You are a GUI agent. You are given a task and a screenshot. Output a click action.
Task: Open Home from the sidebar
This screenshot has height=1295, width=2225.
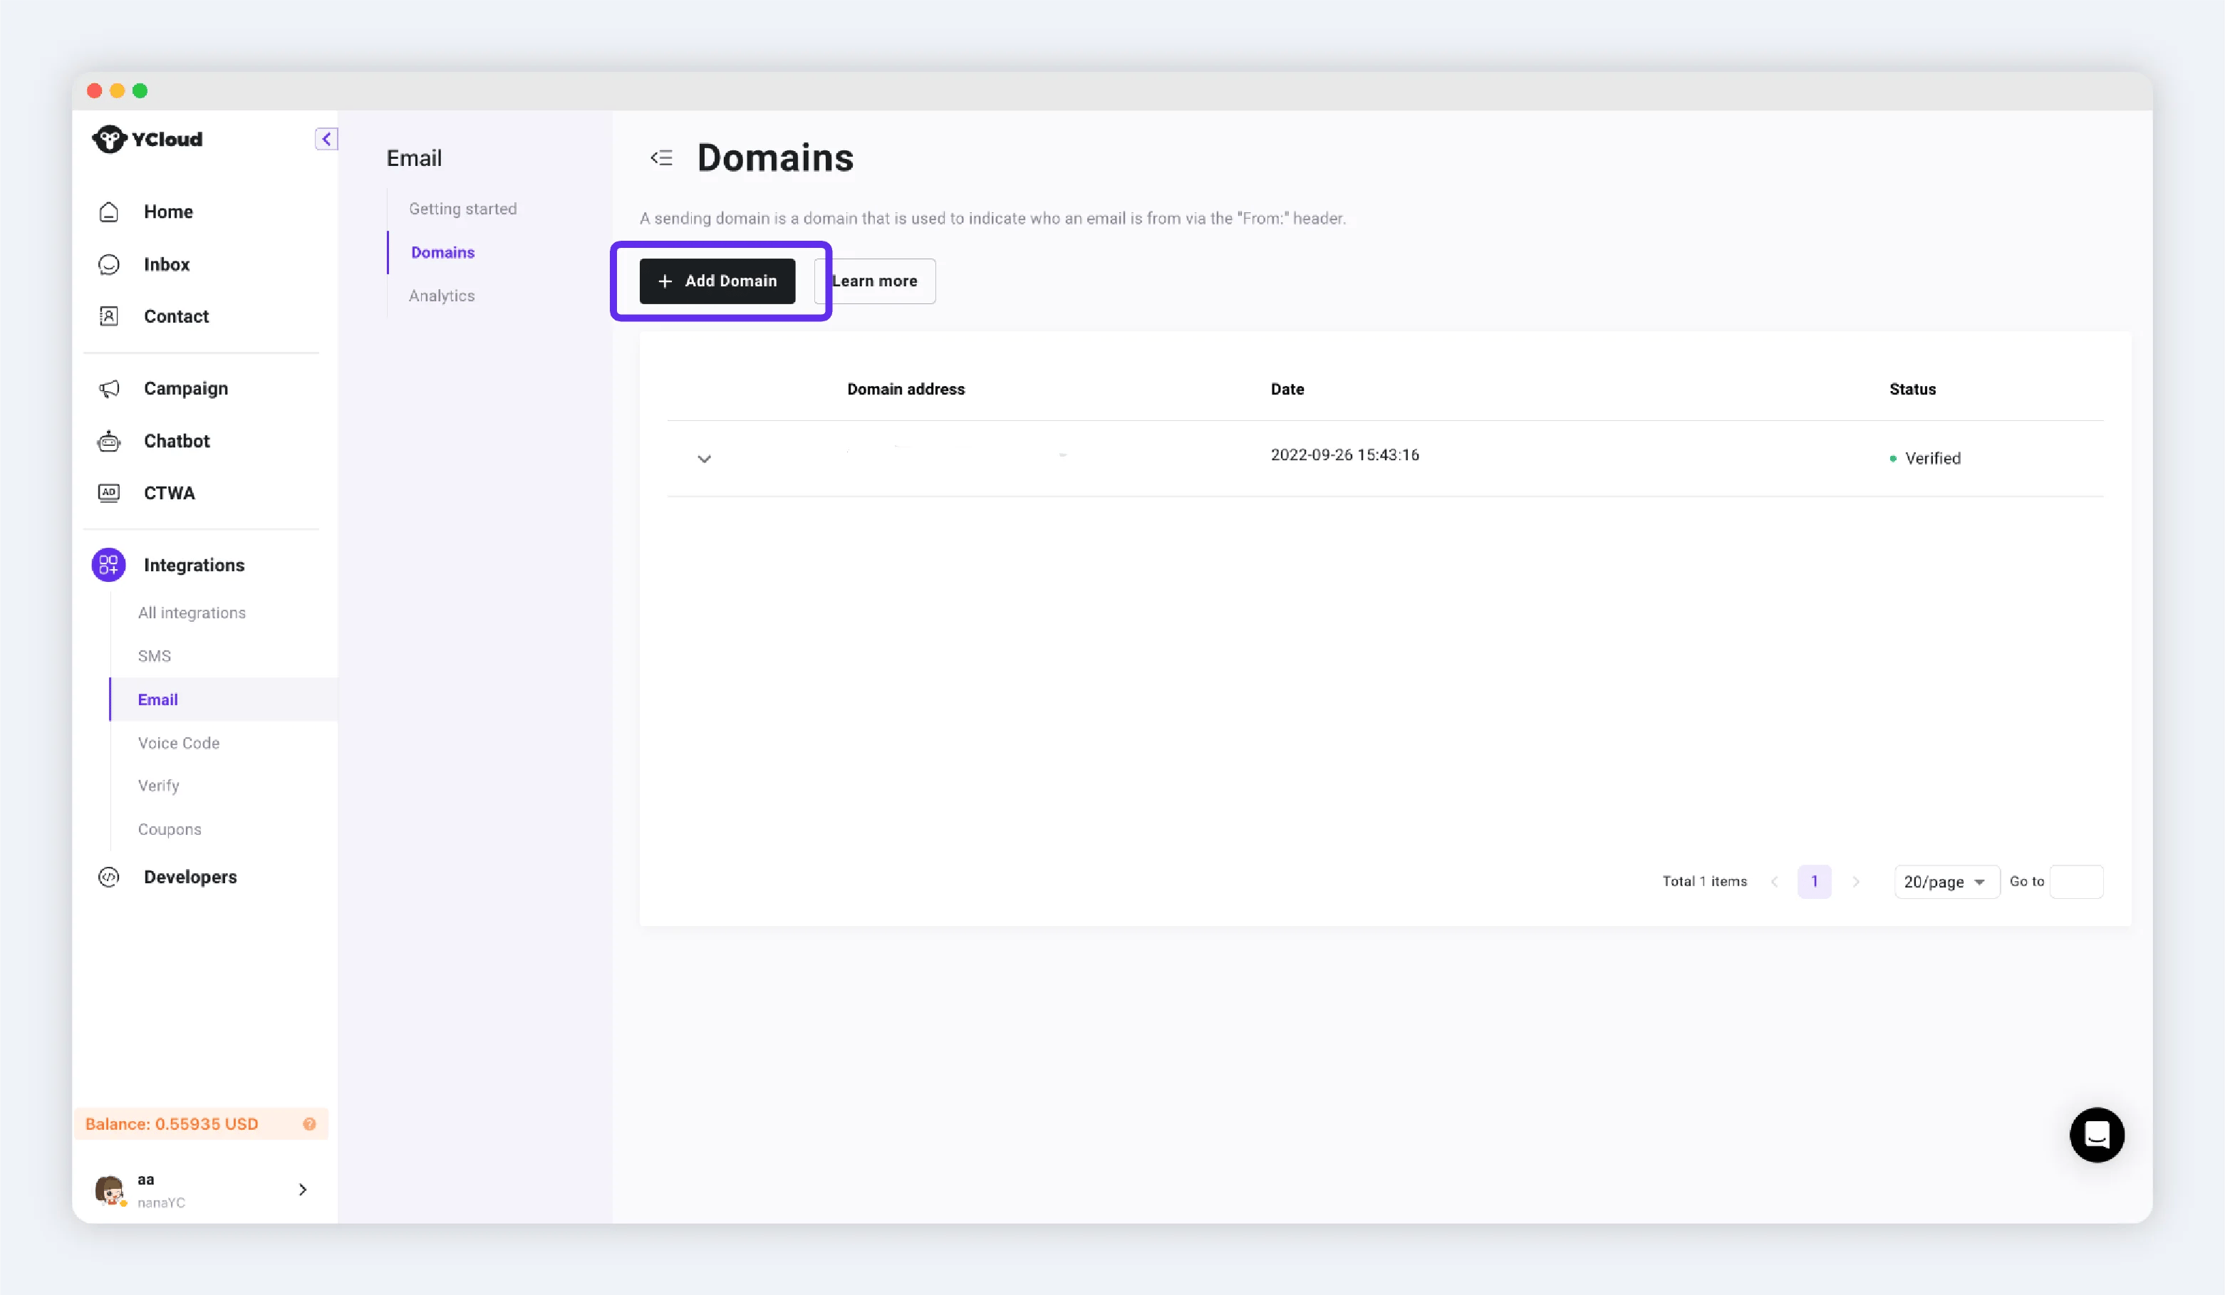point(167,212)
